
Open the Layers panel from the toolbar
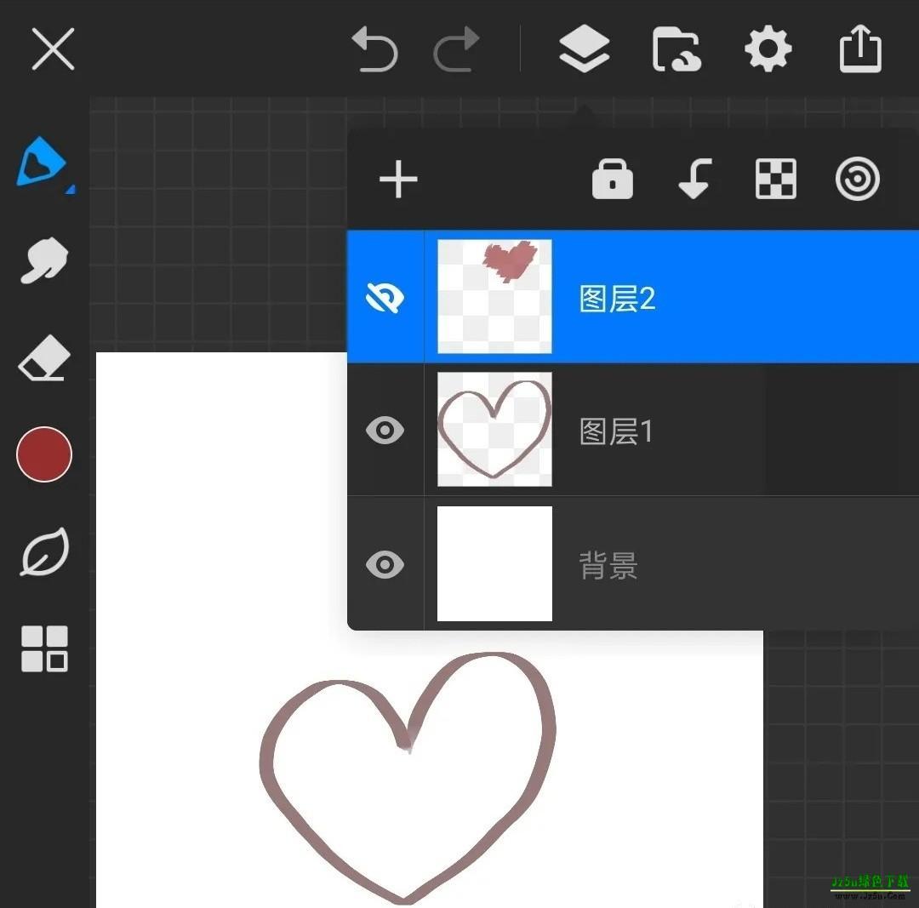click(585, 49)
